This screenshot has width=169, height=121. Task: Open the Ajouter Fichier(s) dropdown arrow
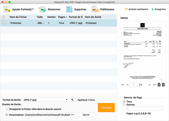(x=33, y=9)
